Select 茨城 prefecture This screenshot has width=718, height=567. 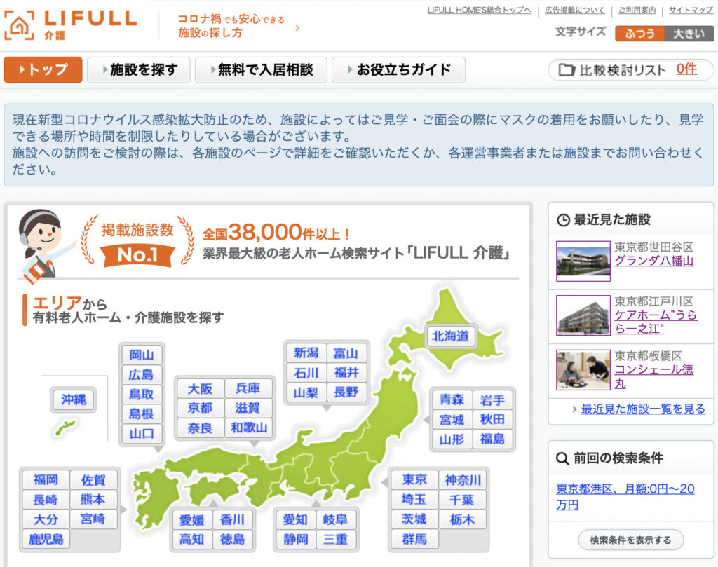pyautogui.click(x=414, y=519)
